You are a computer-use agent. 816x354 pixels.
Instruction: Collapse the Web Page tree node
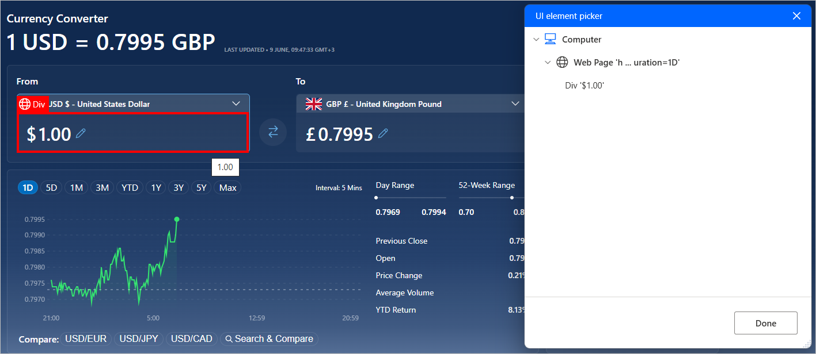coord(548,63)
